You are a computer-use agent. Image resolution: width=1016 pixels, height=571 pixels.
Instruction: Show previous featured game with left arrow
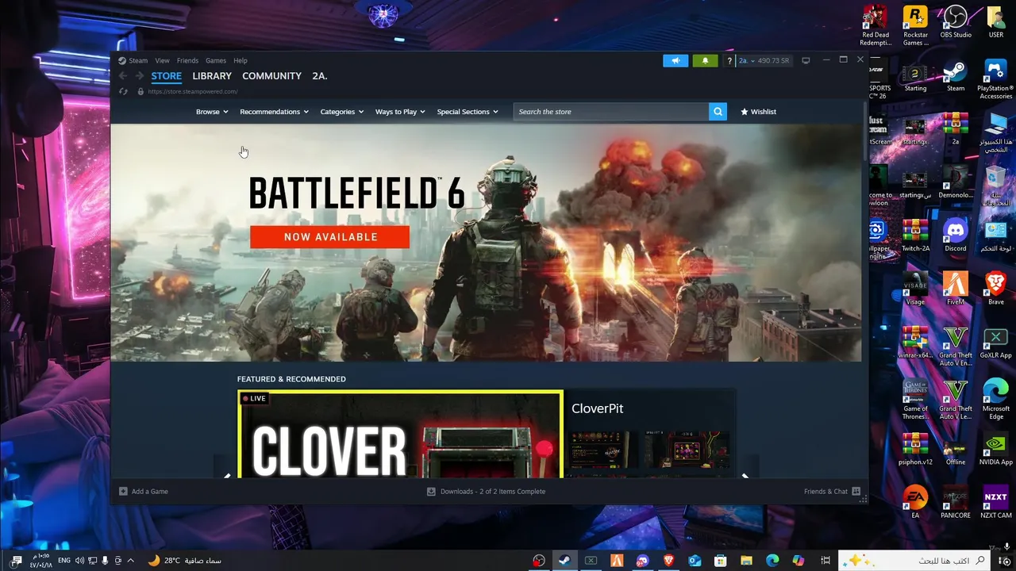(227, 476)
